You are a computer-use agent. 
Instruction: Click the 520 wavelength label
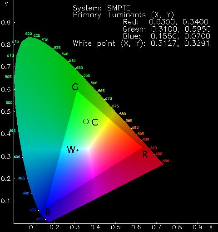click(x=29, y=34)
